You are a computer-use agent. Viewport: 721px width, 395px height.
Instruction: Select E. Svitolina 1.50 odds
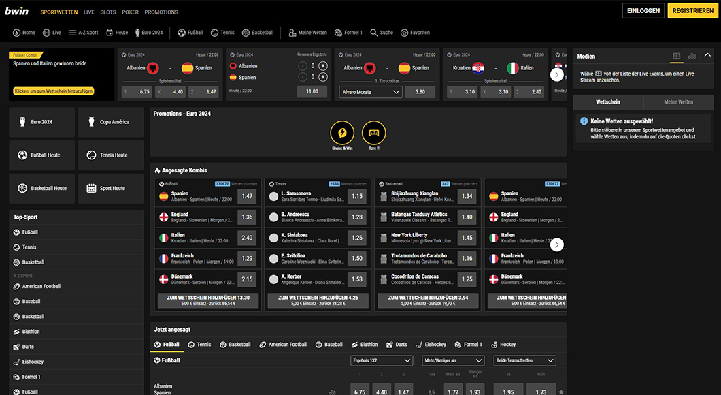[x=357, y=258]
